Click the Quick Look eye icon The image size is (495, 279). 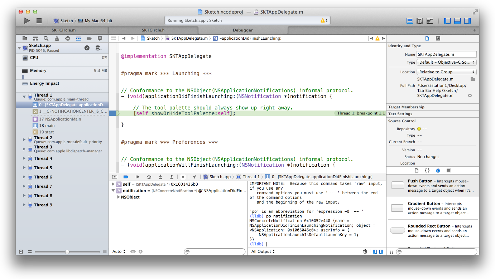(133, 251)
